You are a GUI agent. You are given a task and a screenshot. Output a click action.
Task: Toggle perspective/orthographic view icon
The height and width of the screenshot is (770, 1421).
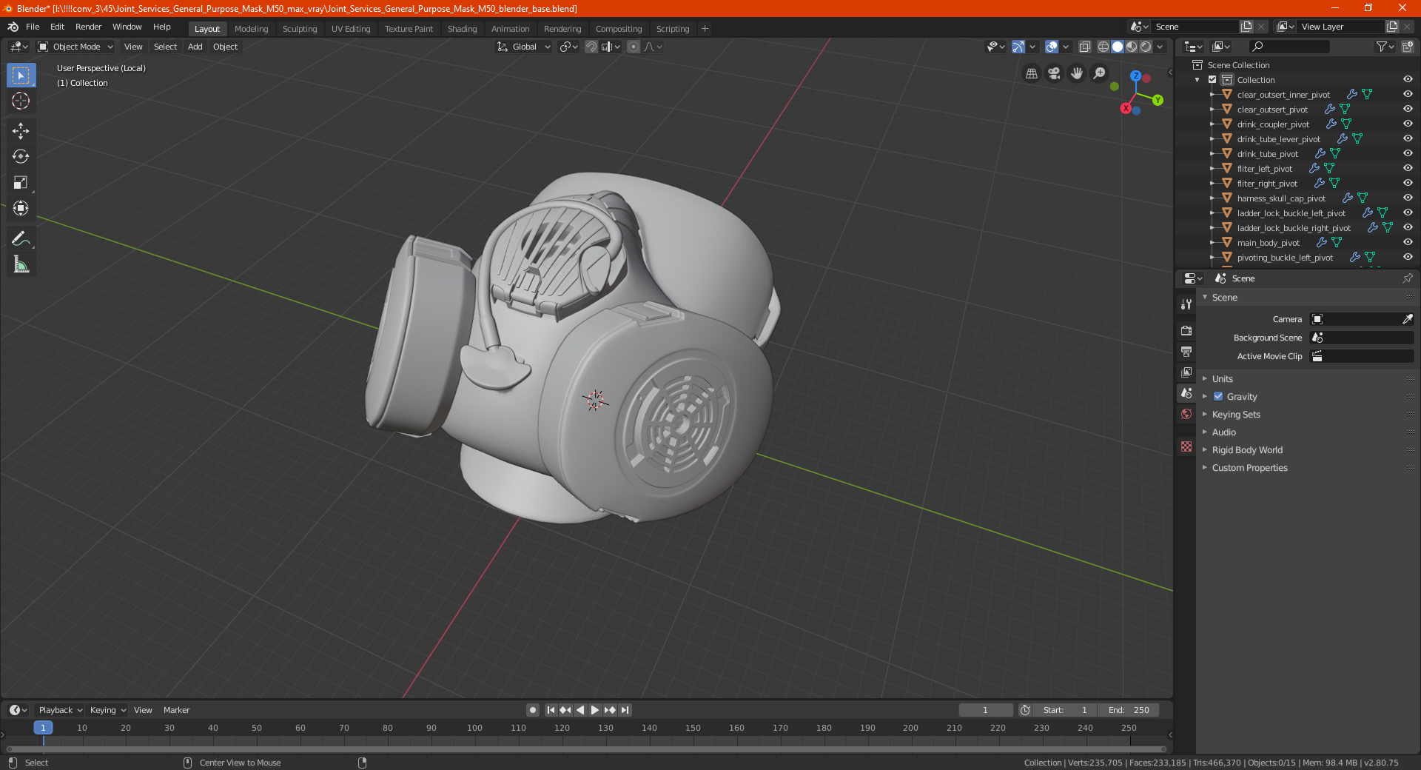point(1031,73)
